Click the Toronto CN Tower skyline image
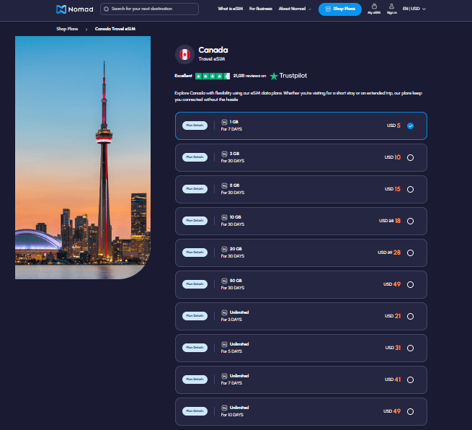The width and height of the screenshot is (472, 430). click(83, 157)
